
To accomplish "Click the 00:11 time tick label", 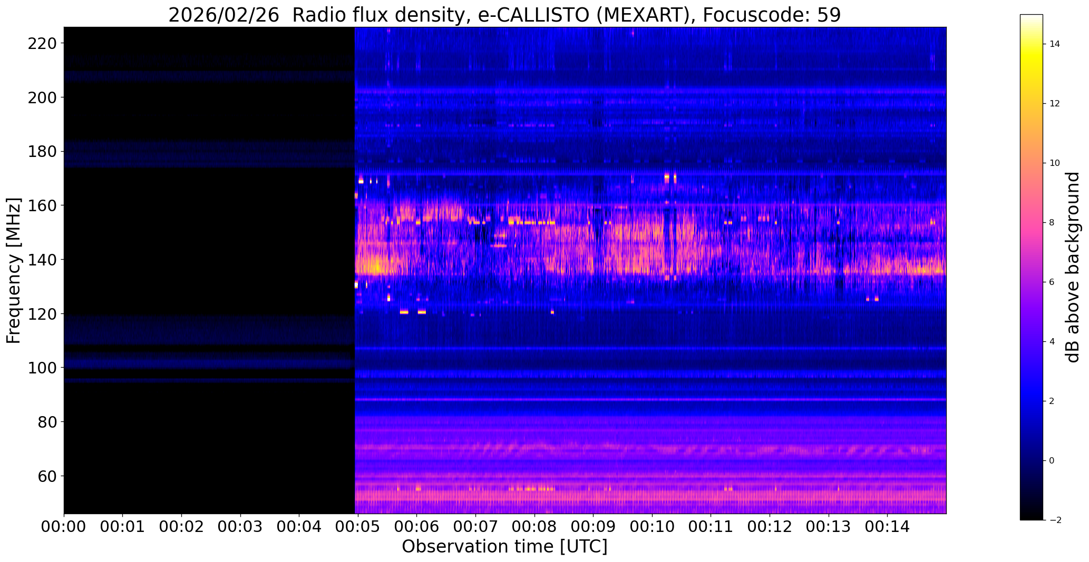I will (x=711, y=527).
